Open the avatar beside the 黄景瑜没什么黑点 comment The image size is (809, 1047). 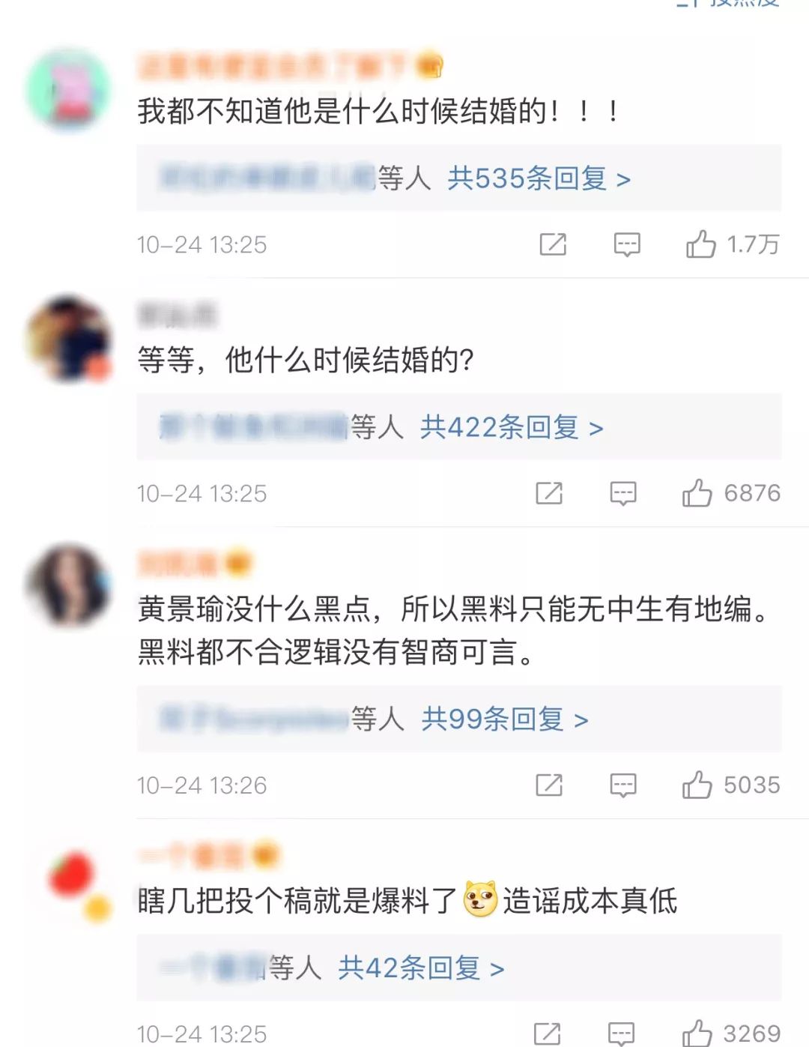[x=69, y=586]
